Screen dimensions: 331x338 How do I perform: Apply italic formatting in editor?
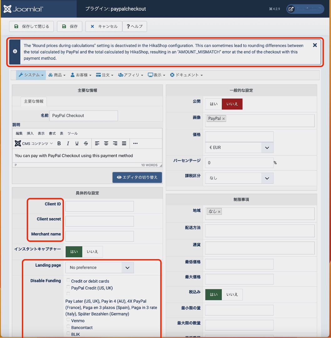tap(68, 143)
